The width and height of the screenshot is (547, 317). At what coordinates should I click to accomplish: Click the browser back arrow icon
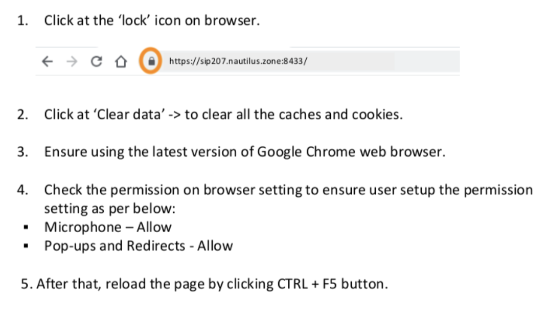[47, 62]
